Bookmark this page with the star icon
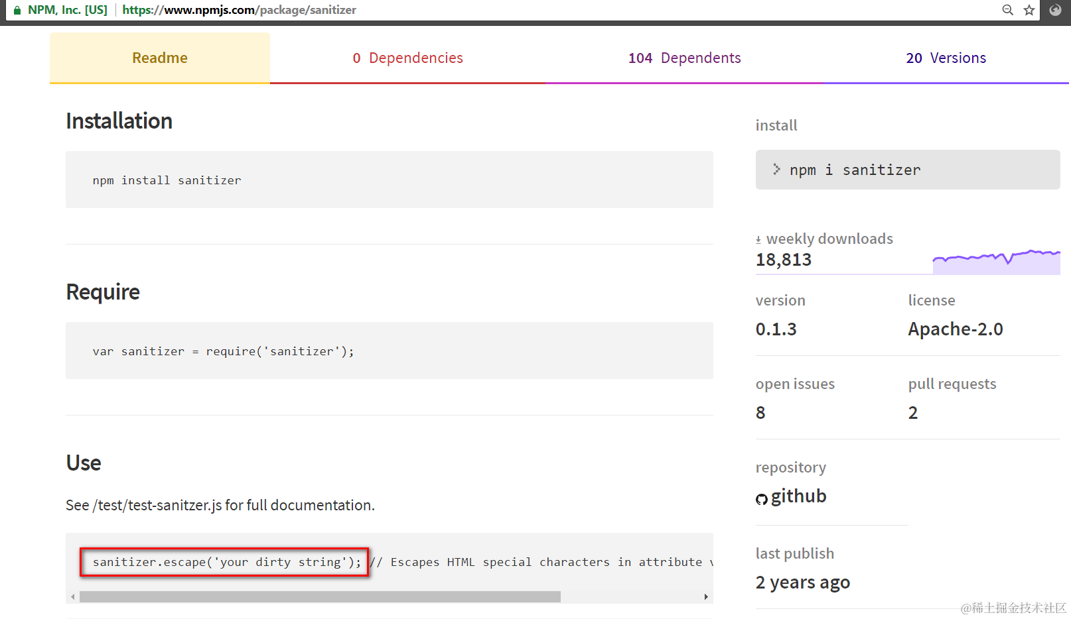This screenshot has width=1071, height=619. [1029, 10]
